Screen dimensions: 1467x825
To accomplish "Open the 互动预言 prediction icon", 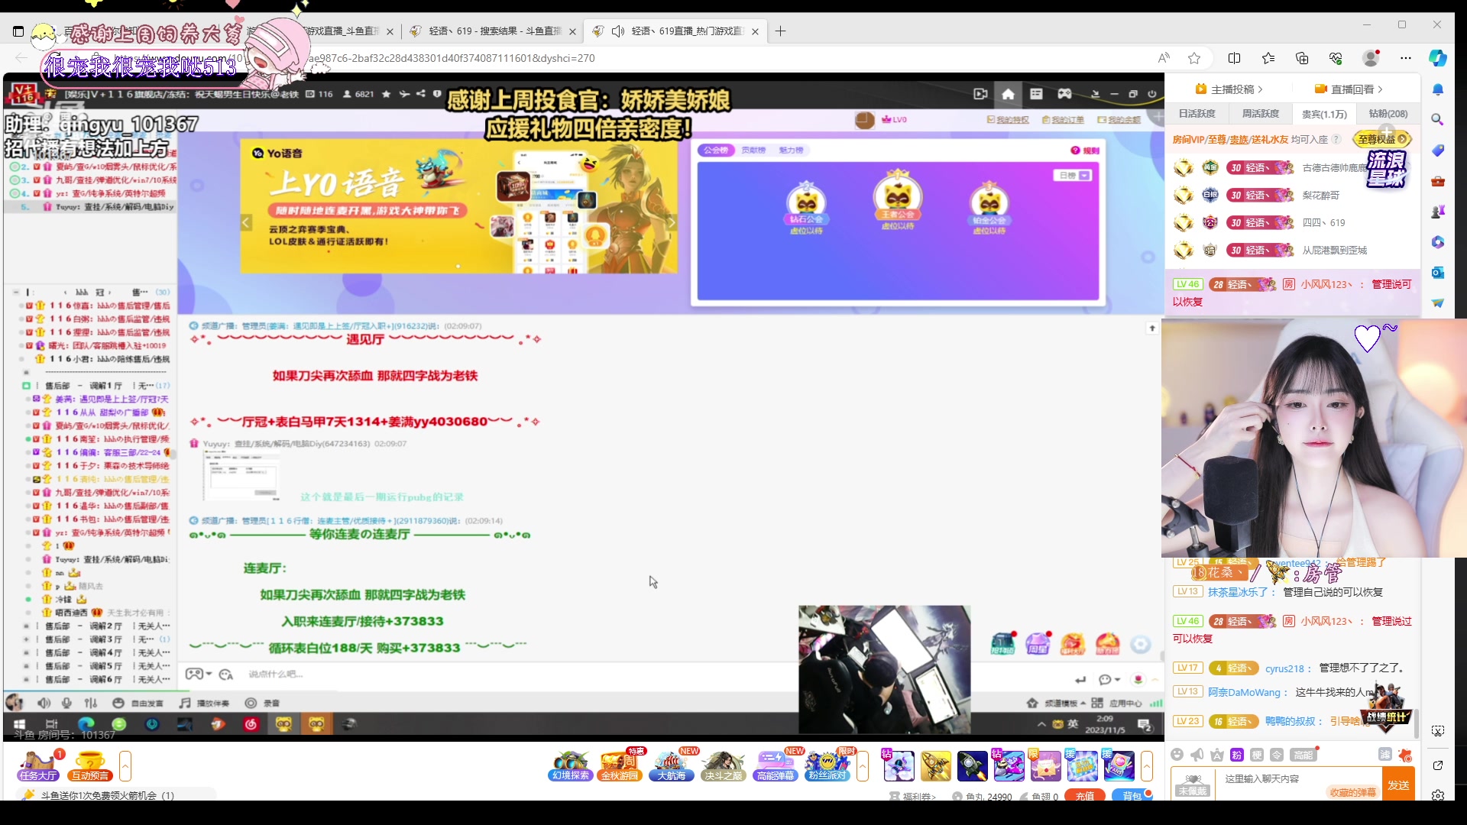I will point(89,764).
